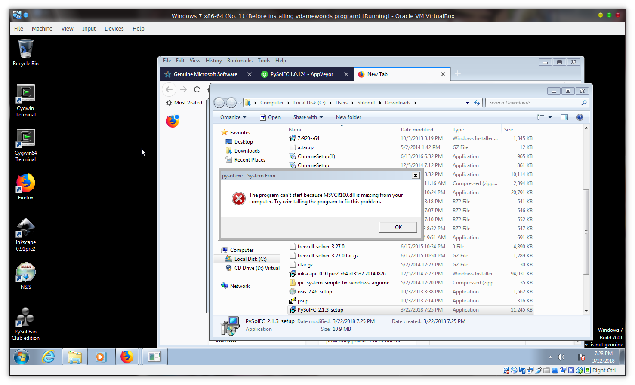
Task: Open VirtualBox Input menu
Action: [89, 28]
